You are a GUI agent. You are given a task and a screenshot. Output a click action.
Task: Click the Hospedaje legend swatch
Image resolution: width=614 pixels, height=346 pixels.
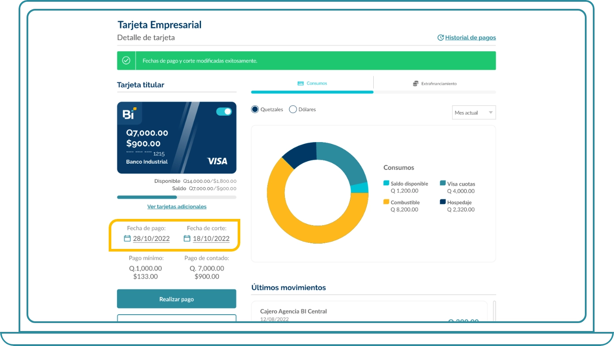pos(443,202)
